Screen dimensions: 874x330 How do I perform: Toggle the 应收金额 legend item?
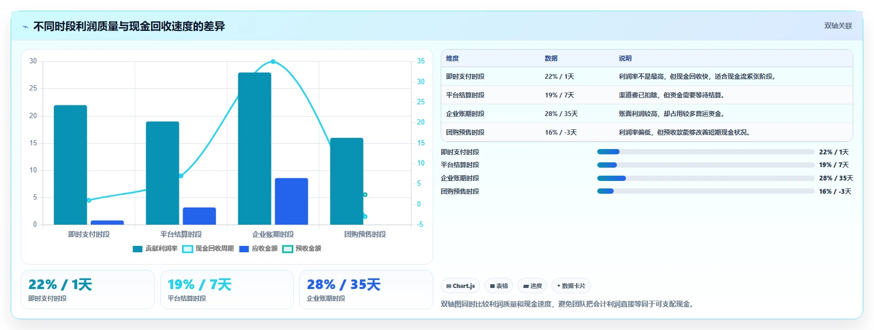click(258, 249)
